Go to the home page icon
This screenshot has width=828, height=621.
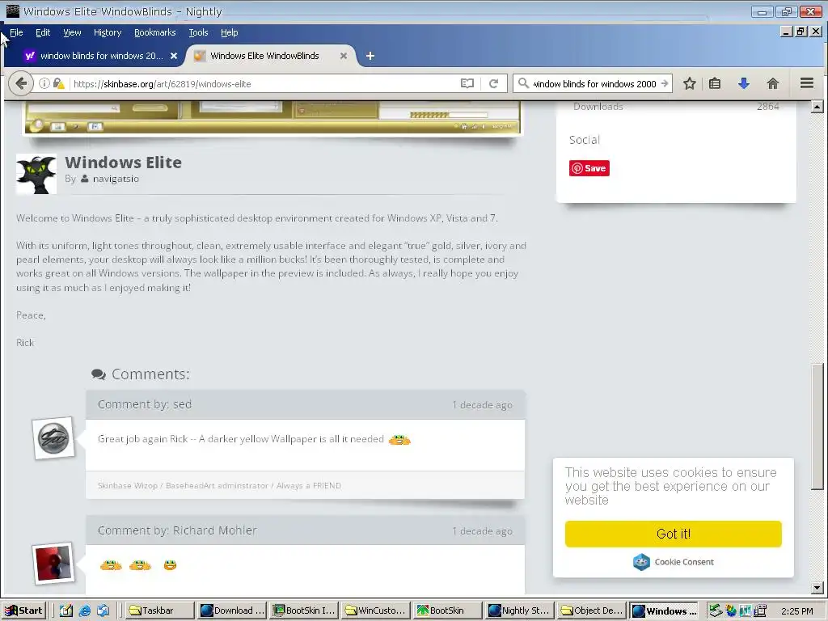[772, 83]
